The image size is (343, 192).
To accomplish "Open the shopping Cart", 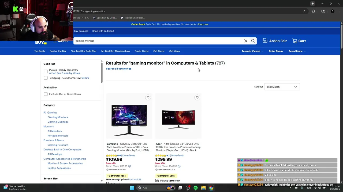I will (x=299, y=41).
